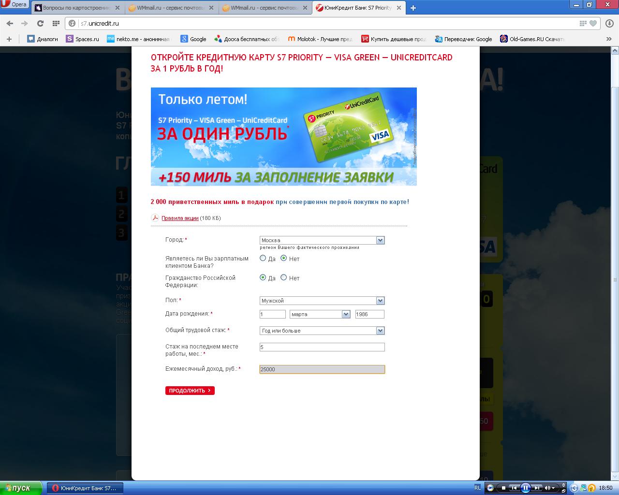Viewport: 619px width, 495px height.
Task: Open the Opera main menu button
Action: [14, 4]
